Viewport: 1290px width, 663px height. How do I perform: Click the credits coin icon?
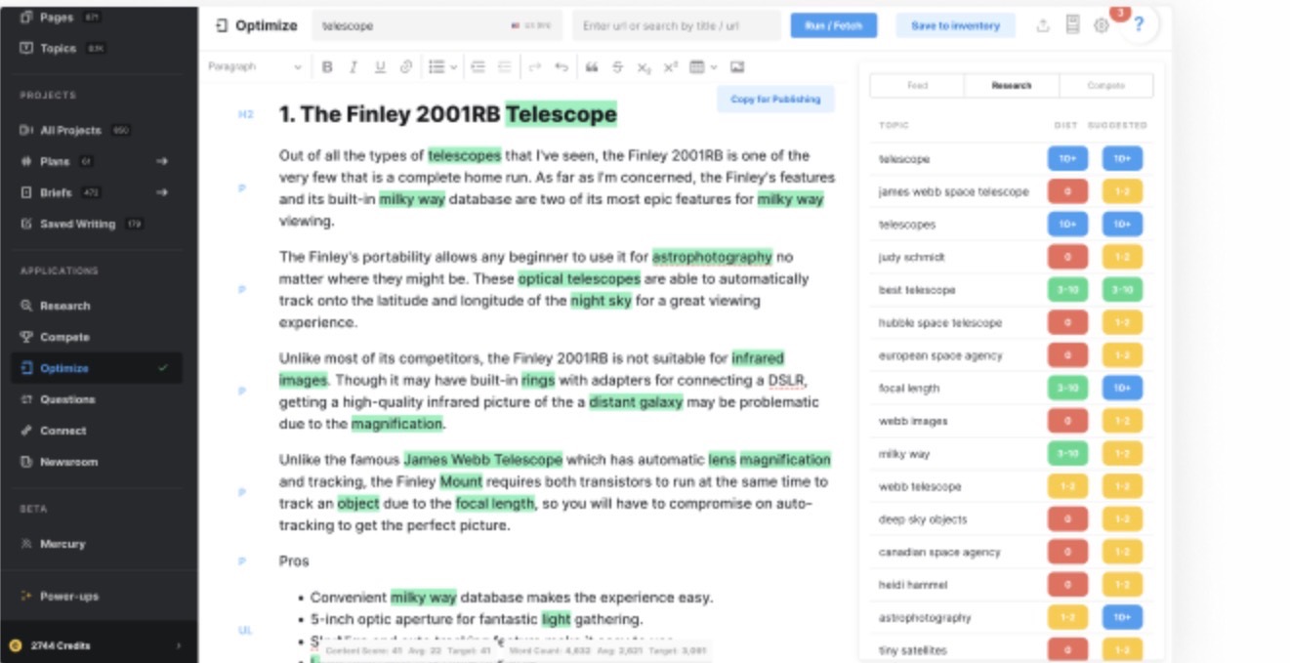[x=15, y=645]
